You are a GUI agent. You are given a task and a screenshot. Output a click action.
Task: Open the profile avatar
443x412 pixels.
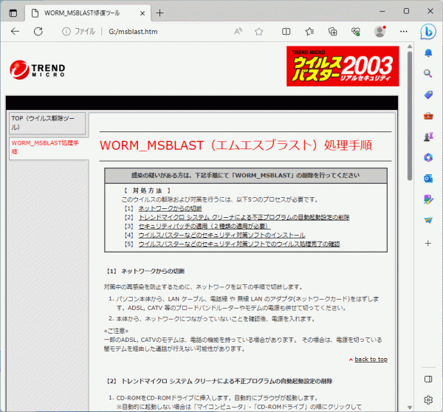pos(380,31)
